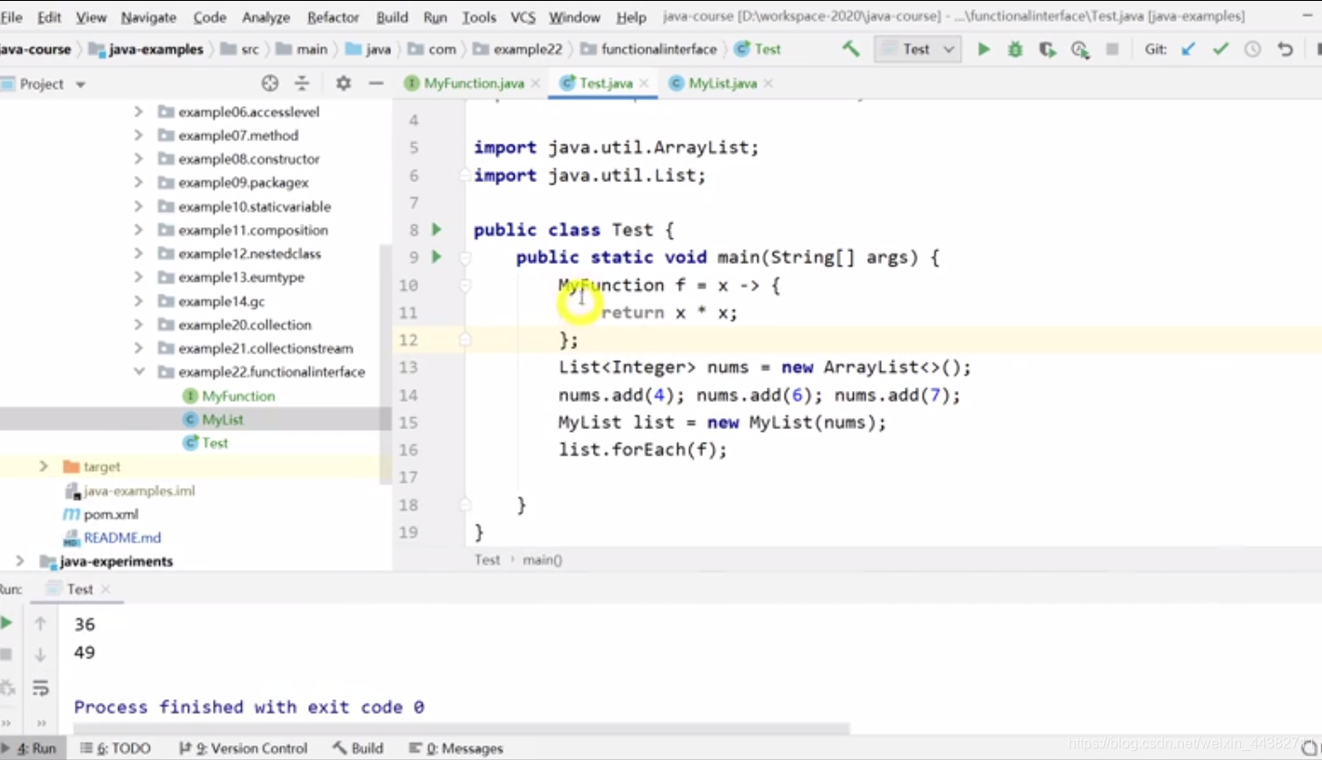
Task: Revert changes with the undo arrow icon
Action: click(1285, 49)
